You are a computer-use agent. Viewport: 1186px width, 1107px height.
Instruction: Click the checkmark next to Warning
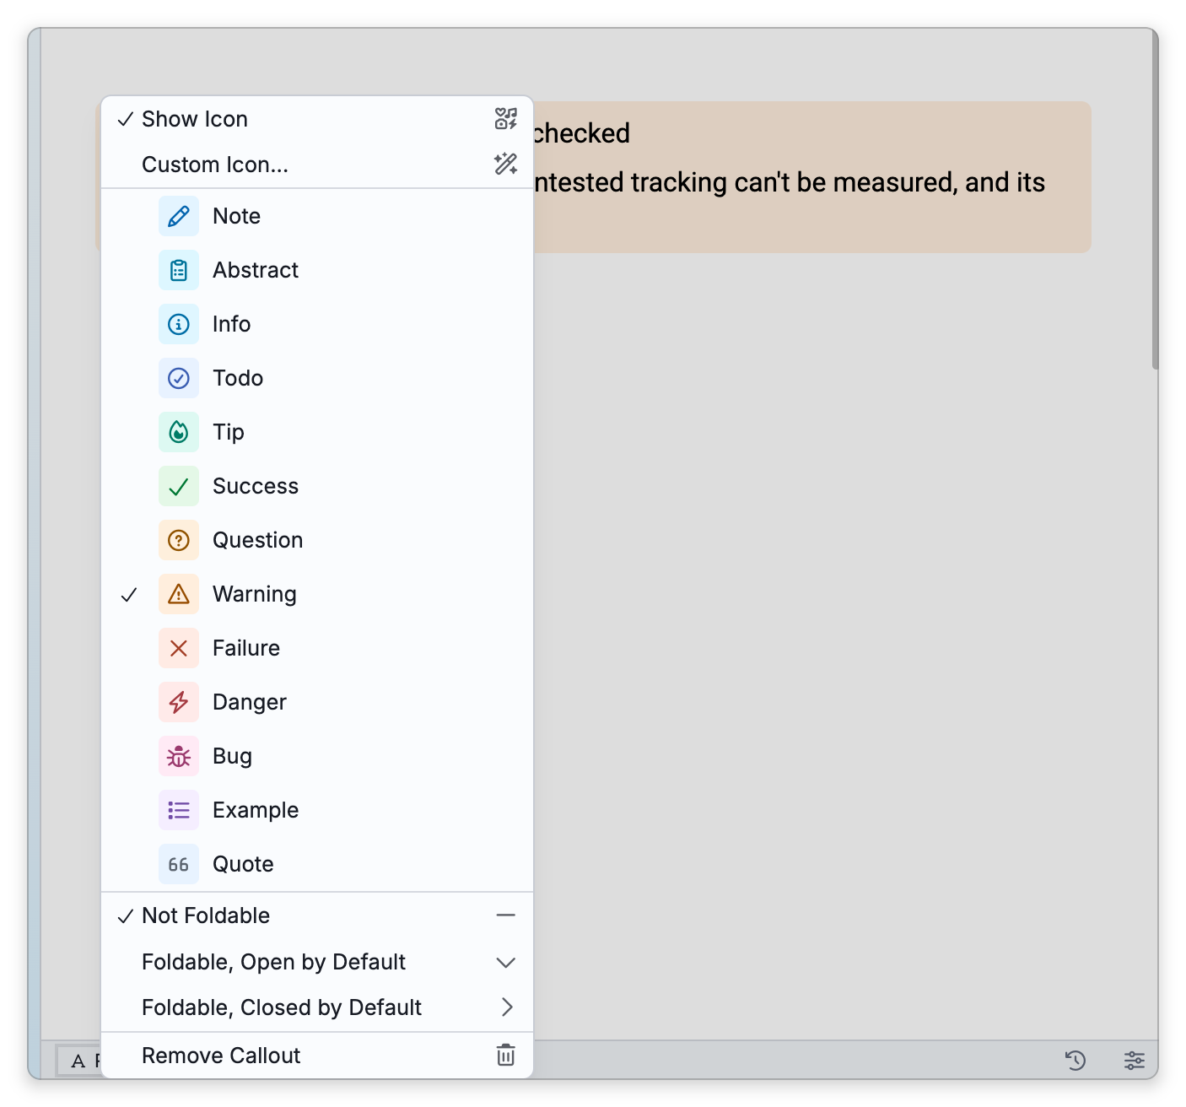tap(129, 595)
